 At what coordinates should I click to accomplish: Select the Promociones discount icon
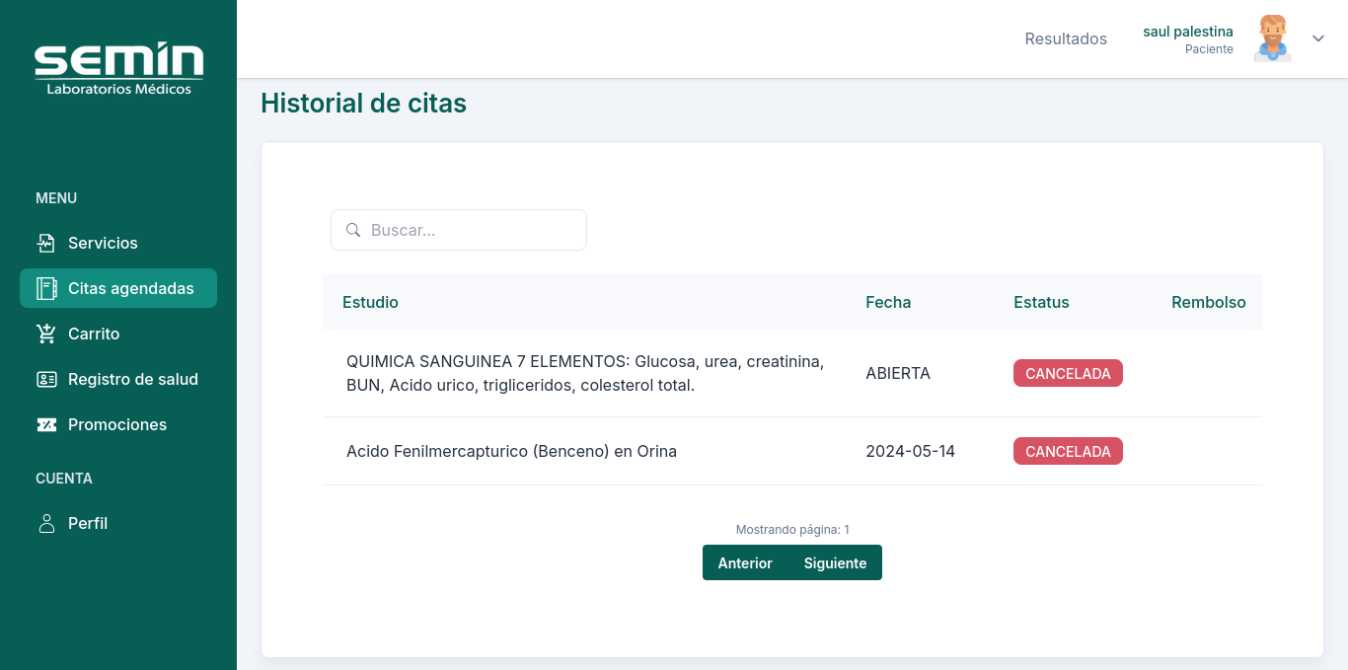click(x=45, y=424)
